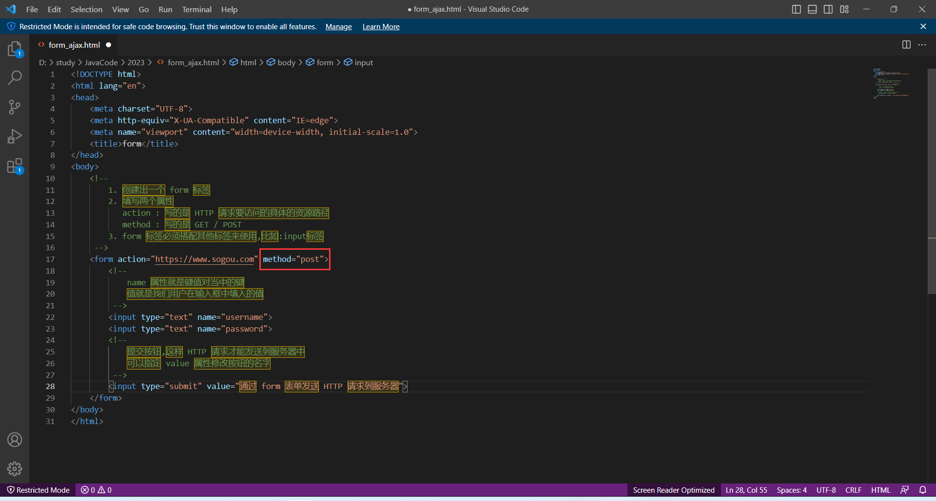Place cursor on username input line
This screenshot has width=936, height=501.
coord(190,317)
